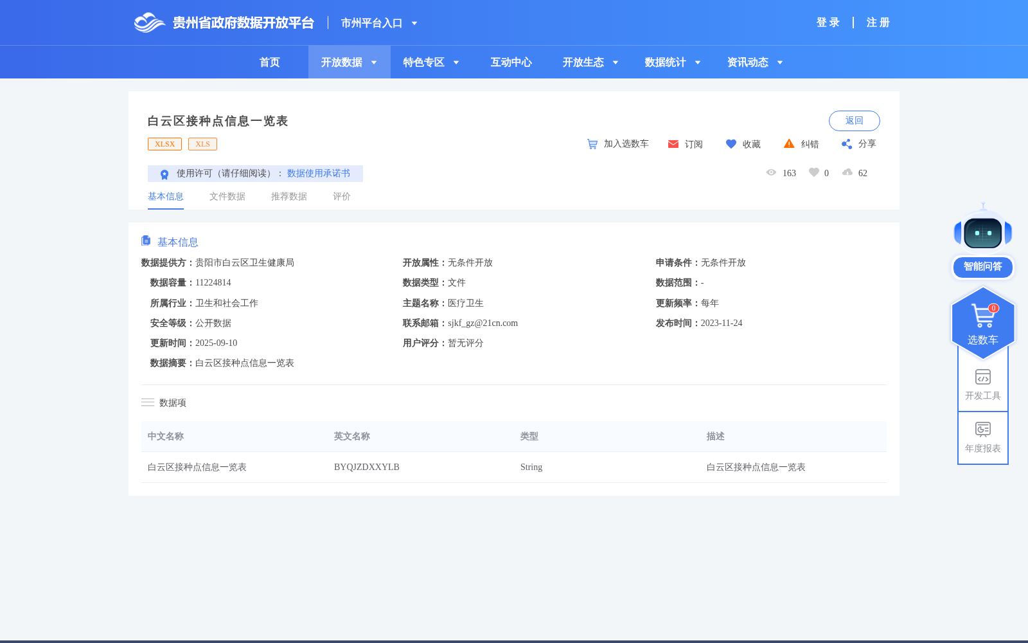
Task: Click the 类型 column header
Action: click(x=529, y=437)
